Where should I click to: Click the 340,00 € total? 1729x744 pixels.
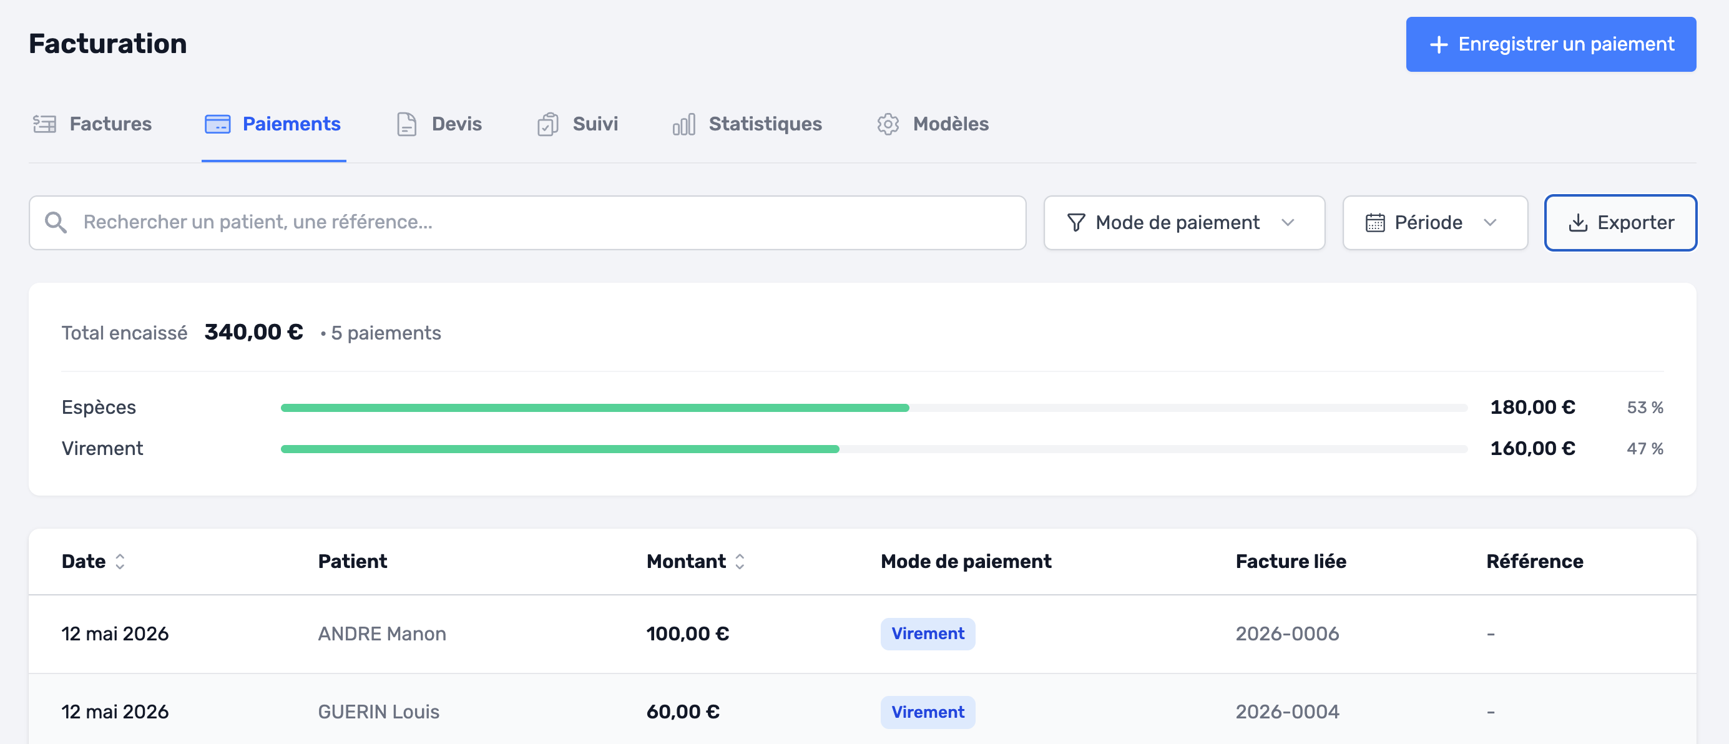coord(253,332)
